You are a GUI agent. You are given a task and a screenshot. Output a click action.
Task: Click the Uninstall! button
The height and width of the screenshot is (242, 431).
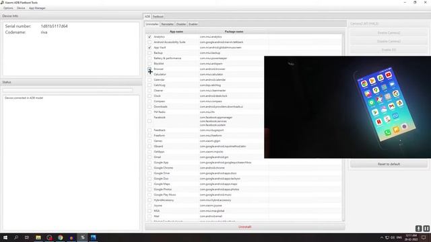(x=245, y=227)
